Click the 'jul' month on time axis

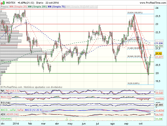pos(97,123)
